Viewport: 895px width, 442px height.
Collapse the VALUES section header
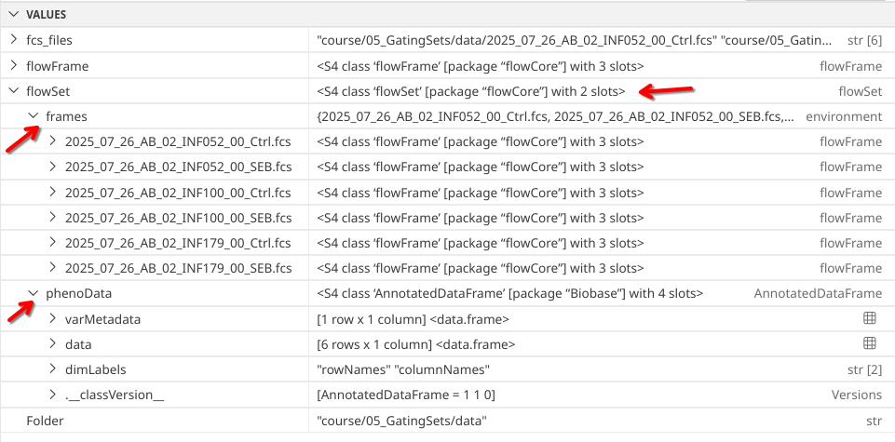tap(12, 14)
